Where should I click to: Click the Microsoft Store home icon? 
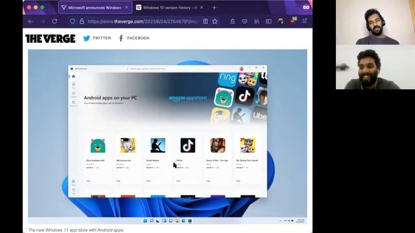coord(73,76)
